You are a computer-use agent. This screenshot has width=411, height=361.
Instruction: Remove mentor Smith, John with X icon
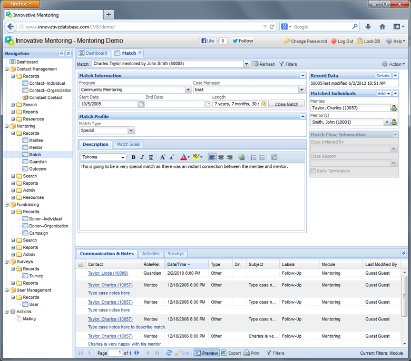tap(386, 122)
